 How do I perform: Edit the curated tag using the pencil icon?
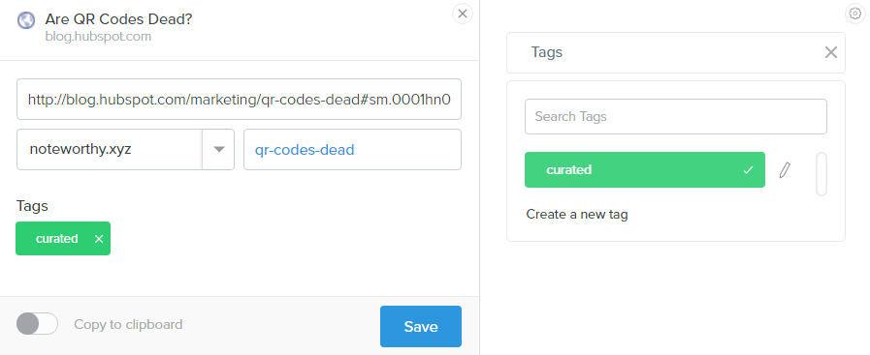784,169
